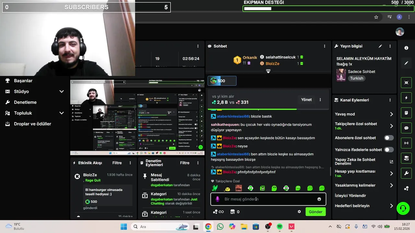Bookmark page with browser star icon
The image size is (415, 233).
pos(376,17)
